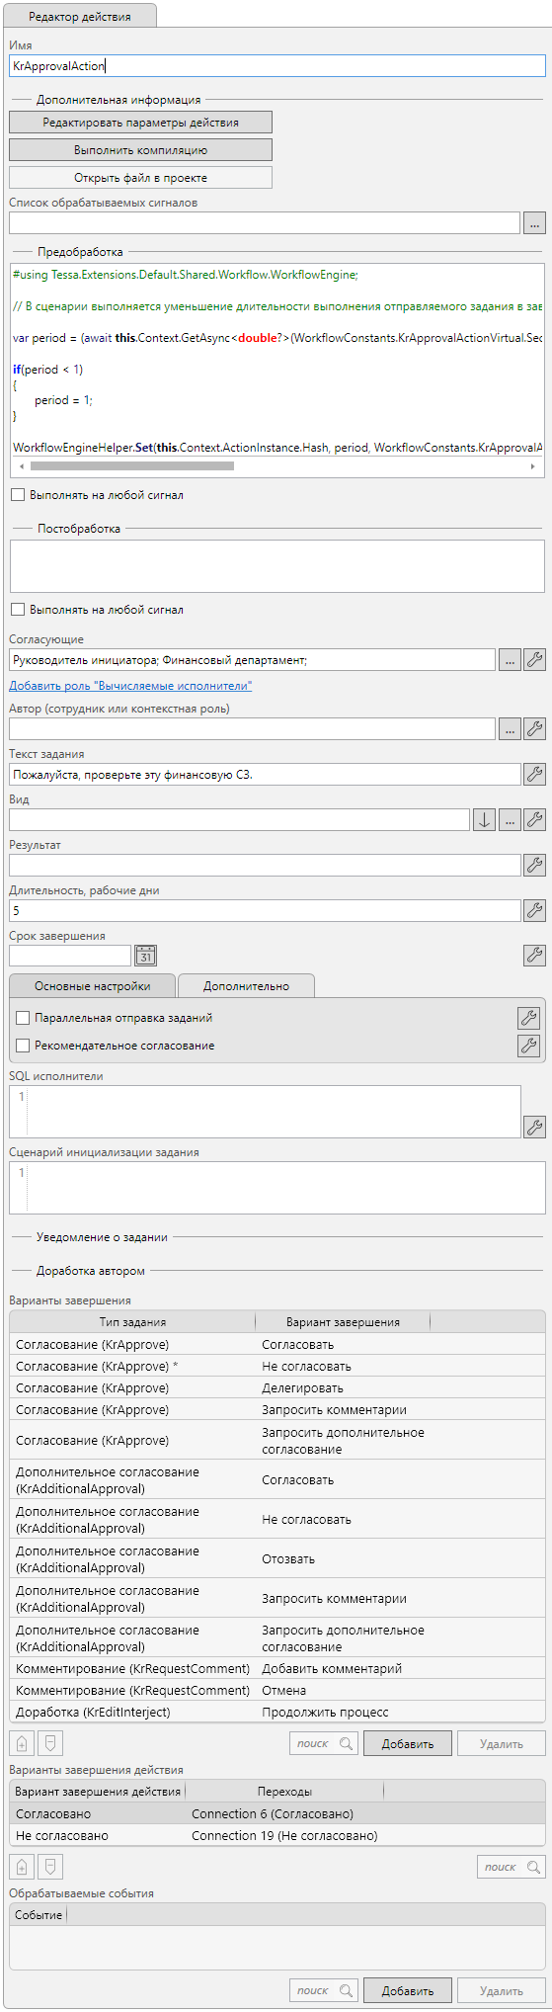This screenshot has width=552, height=2012.
Task: Toggle Рекомендательное согласование checkbox
Action: click(x=23, y=1046)
